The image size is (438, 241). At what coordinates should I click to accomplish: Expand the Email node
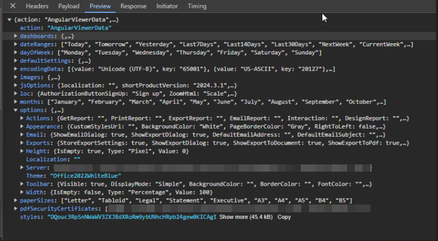22,135
